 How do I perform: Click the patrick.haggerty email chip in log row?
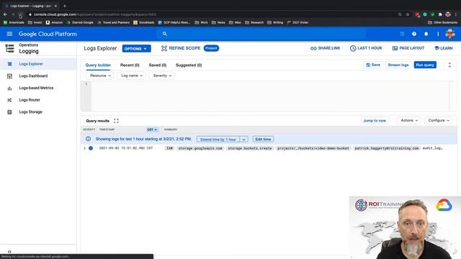tap(387, 148)
